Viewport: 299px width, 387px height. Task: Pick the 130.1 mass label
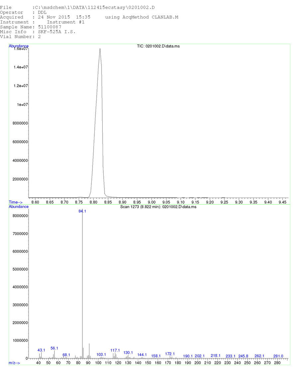pos(128,352)
